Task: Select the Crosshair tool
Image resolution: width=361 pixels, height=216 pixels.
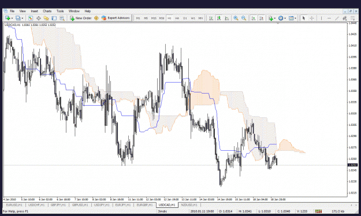Action: tap(312, 18)
